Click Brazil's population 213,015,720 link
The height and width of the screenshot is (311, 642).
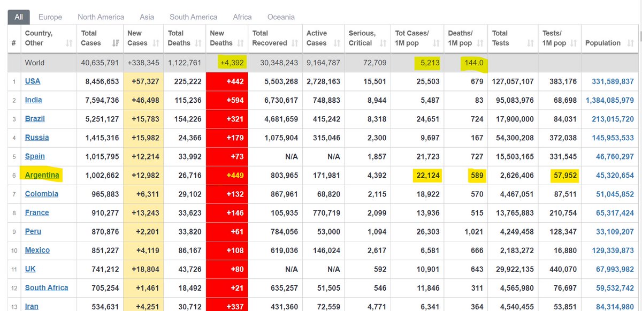point(613,119)
